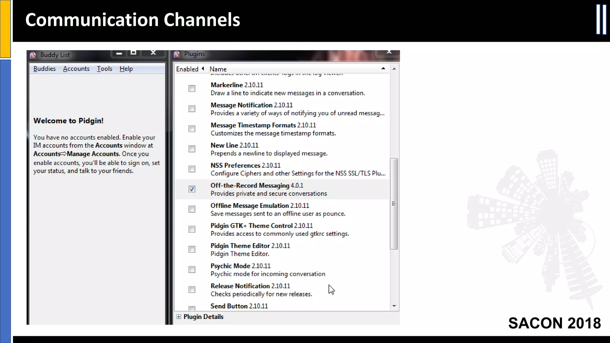Enable the Psychic Mode plugin checkbox

(192, 269)
